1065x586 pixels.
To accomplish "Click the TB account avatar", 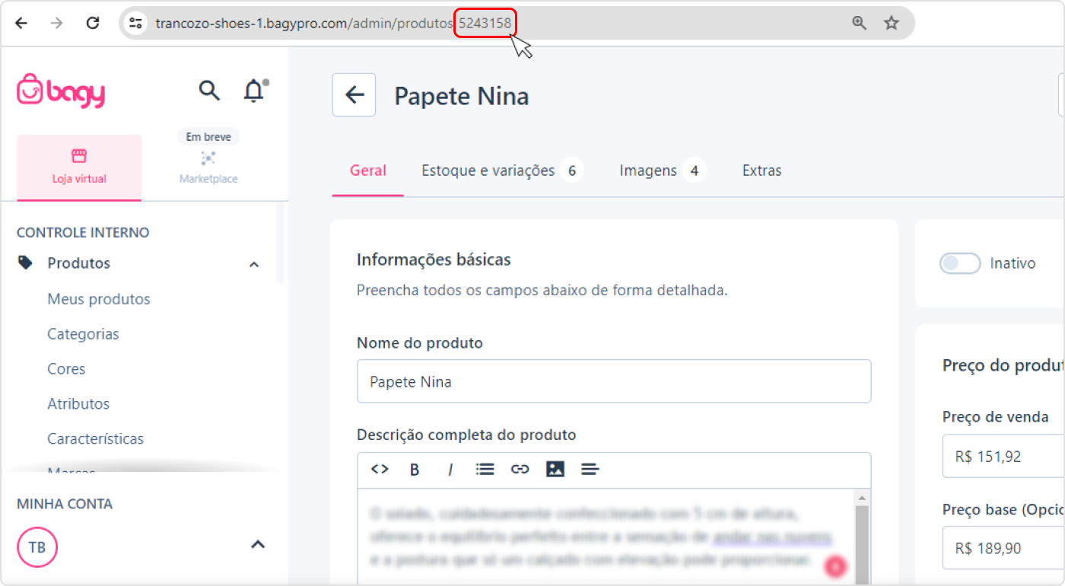I will (37, 547).
